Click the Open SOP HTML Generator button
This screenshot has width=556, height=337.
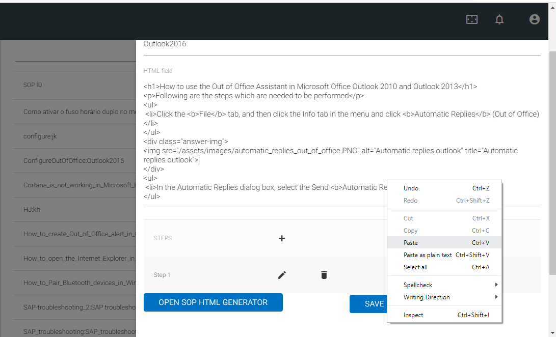(213, 302)
